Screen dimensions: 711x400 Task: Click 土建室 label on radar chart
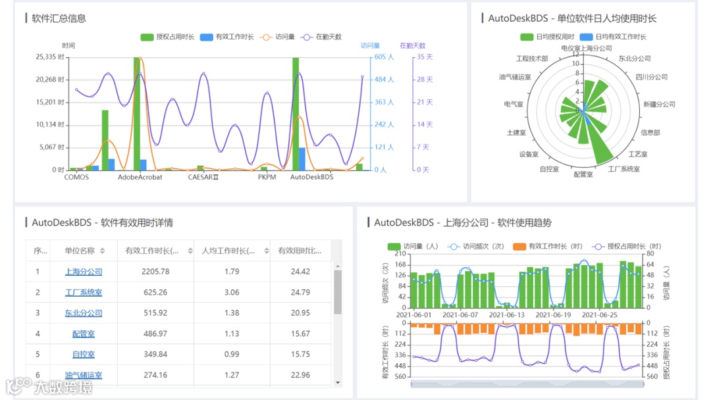516,133
